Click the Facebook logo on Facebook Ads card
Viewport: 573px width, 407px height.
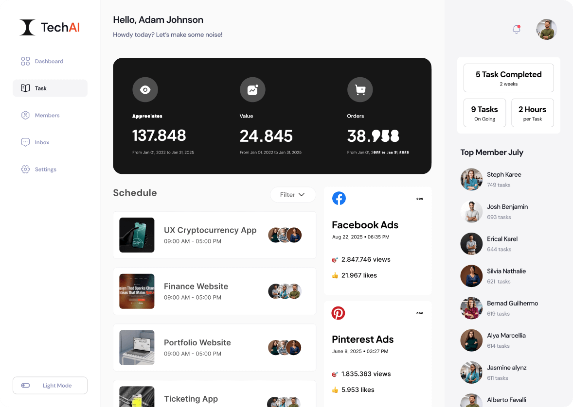pyautogui.click(x=339, y=198)
